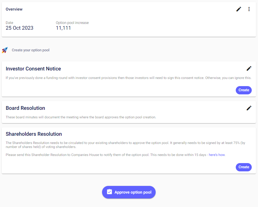Click the rocket icon beside Create your option pool
The height and width of the screenshot is (207, 258).
[5, 50]
